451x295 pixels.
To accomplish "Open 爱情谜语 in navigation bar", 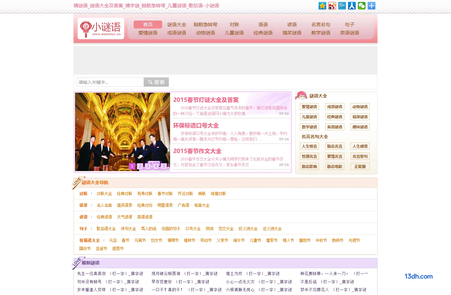I will (148, 33).
